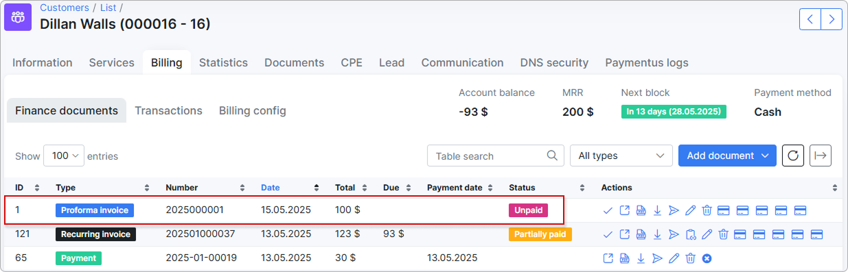The width and height of the screenshot is (848, 272).
Task: Go to previous customer arrow
Action: (810, 19)
